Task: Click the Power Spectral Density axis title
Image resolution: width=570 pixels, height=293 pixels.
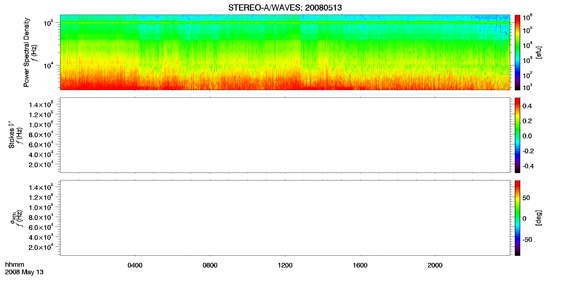Action: (26, 52)
